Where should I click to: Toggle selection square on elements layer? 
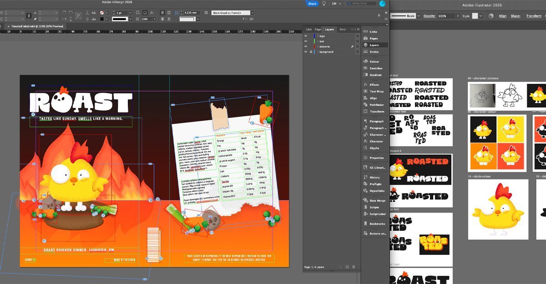click(357, 46)
